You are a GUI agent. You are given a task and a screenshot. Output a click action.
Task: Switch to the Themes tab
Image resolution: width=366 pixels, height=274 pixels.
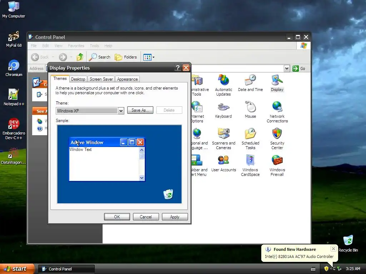click(60, 78)
